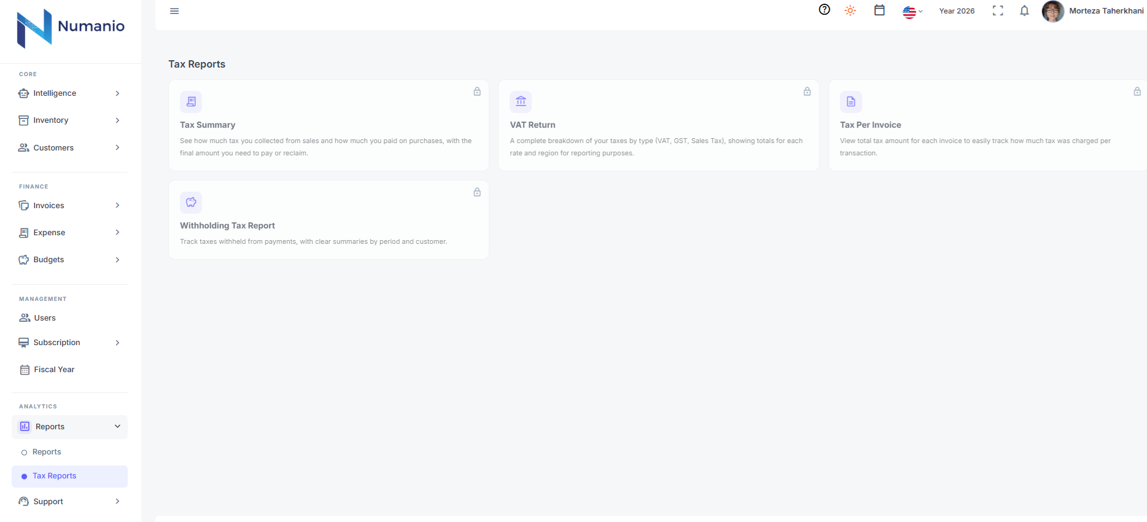Viewport: 1147px width, 522px height.
Task: Click the lock icon on Withholding Tax Report
Action: [x=477, y=192]
